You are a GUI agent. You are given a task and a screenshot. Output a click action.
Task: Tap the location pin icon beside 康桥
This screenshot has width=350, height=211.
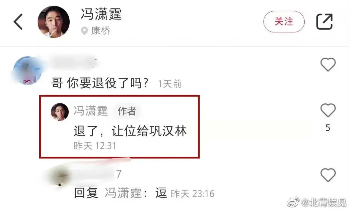[84, 31]
